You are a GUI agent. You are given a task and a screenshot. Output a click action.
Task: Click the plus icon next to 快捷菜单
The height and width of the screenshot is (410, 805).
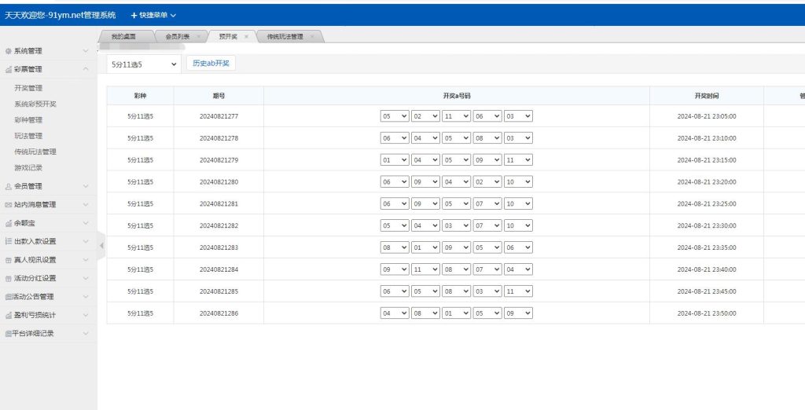click(134, 16)
